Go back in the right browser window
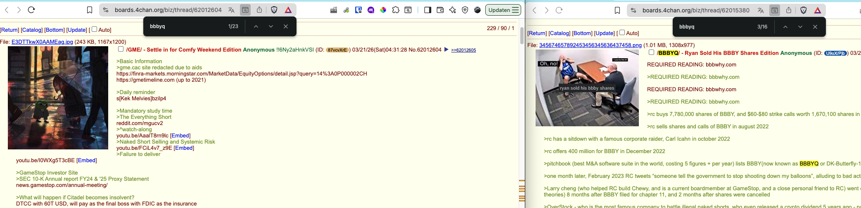861x208 pixels. coord(534,10)
